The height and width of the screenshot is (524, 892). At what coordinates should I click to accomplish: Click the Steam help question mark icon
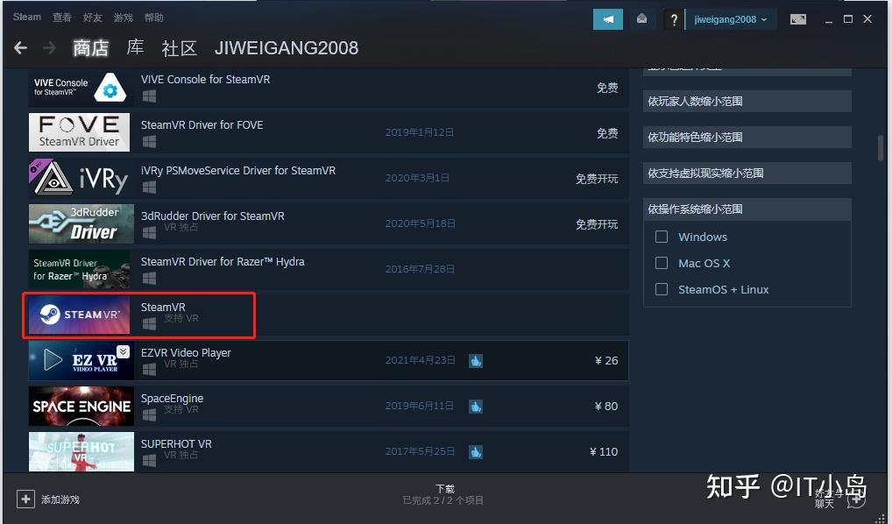point(673,18)
